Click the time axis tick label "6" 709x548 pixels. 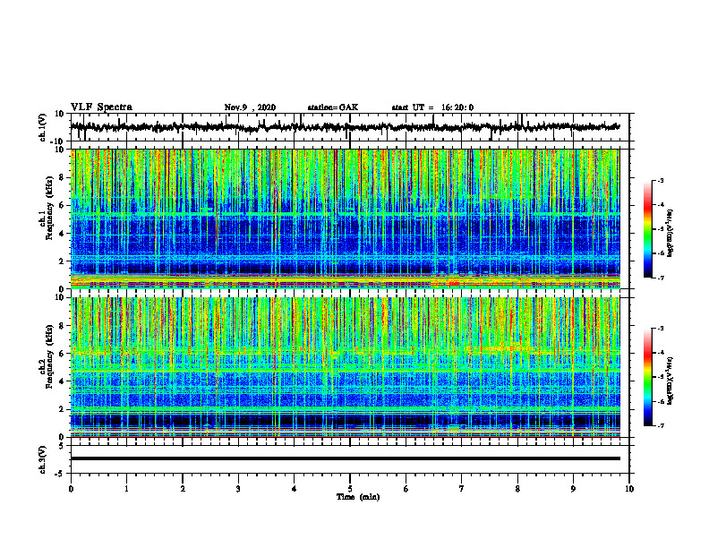point(406,489)
